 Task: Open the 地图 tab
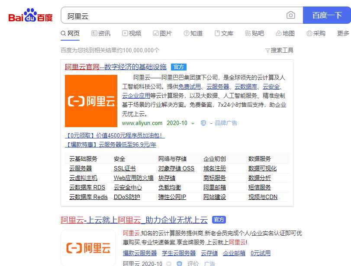[x=285, y=34]
